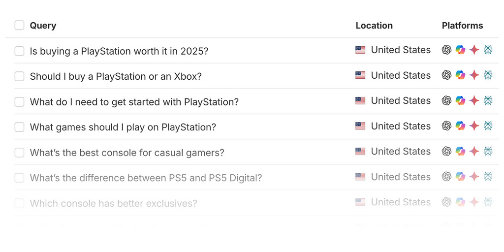Click the US flag in the PlayStation 2025 row
504x252 pixels.
click(360, 50)
